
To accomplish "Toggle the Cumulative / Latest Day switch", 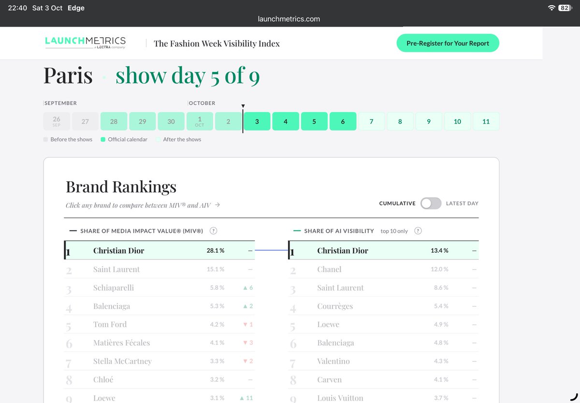I will click(x=431, y=203).
